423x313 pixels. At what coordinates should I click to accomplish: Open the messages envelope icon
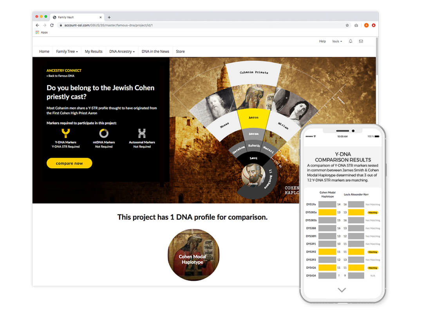point(361,41)
